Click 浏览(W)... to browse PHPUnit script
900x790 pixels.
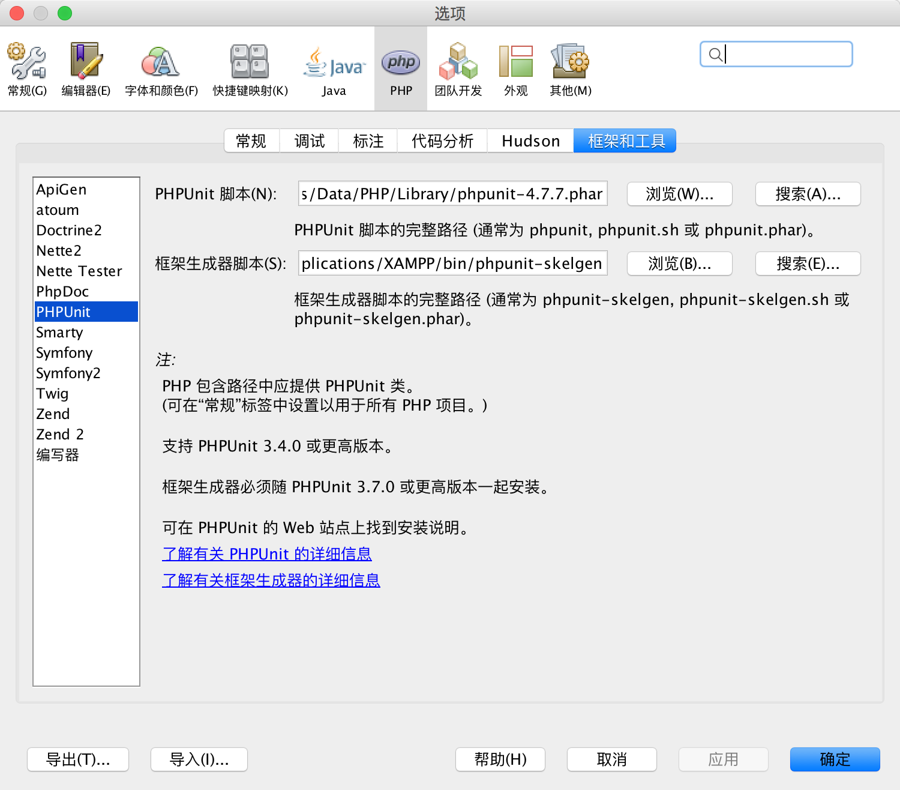[x=680, y=194]
